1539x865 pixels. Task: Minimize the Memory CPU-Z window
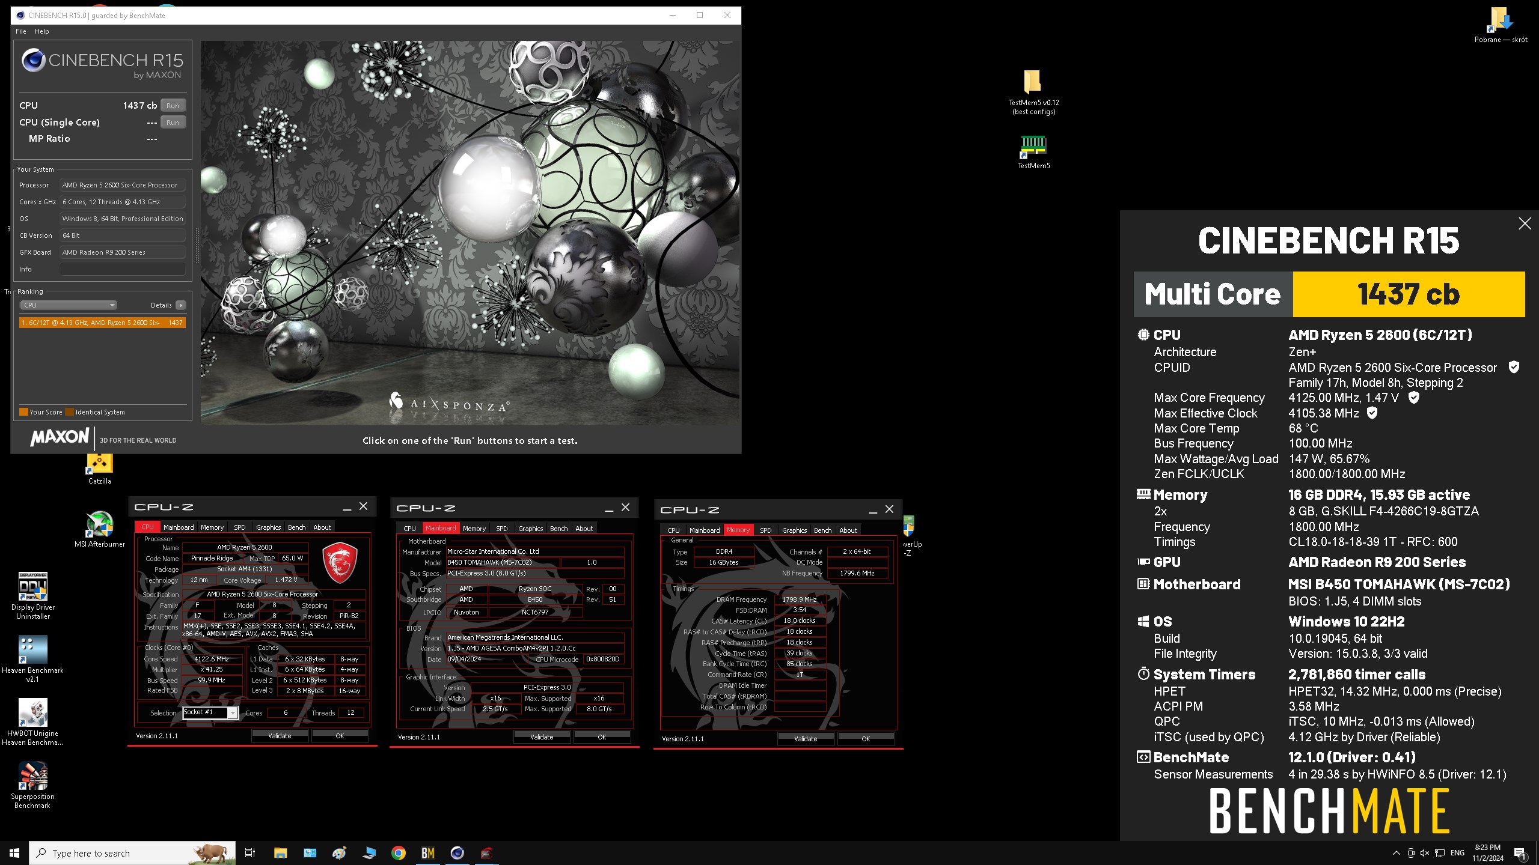pos(873,510)
